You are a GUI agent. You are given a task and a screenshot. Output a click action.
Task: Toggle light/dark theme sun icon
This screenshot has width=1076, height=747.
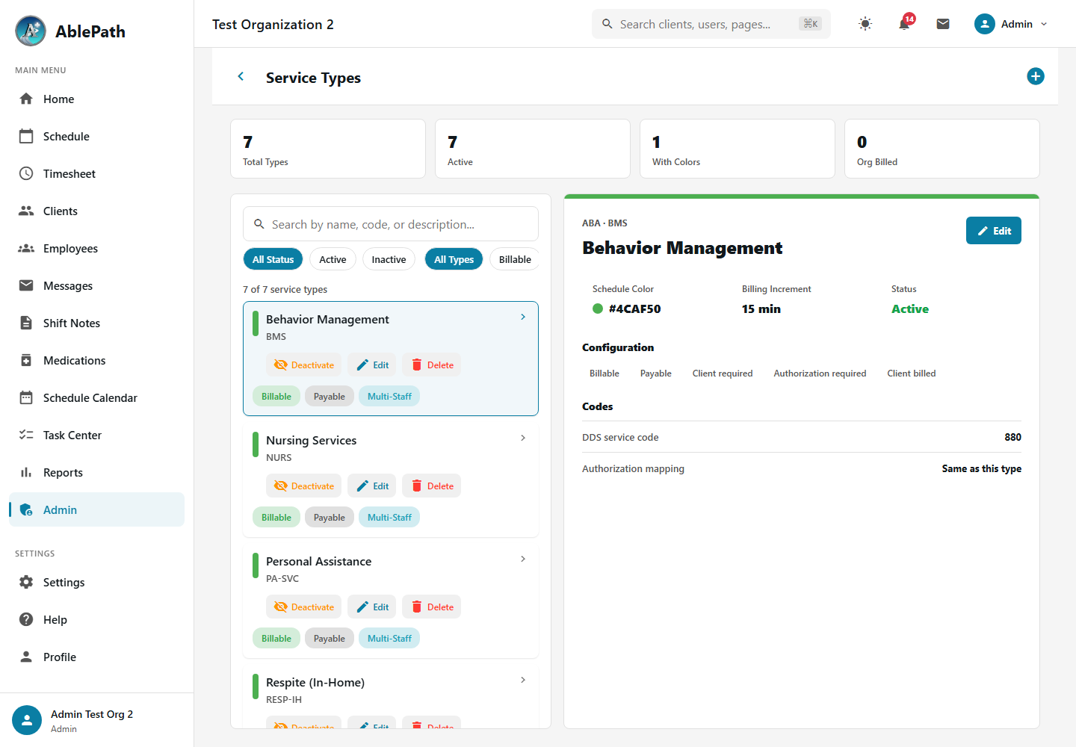(x=865, y=24)
